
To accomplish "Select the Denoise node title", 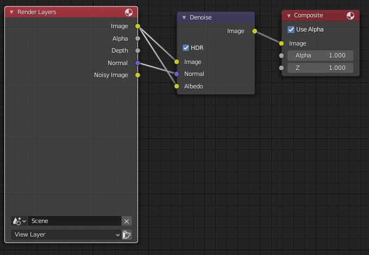I will point(201,17).
